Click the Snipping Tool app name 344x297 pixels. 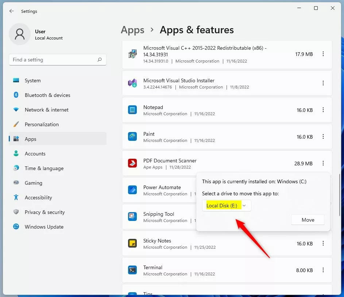pos(159,214)
